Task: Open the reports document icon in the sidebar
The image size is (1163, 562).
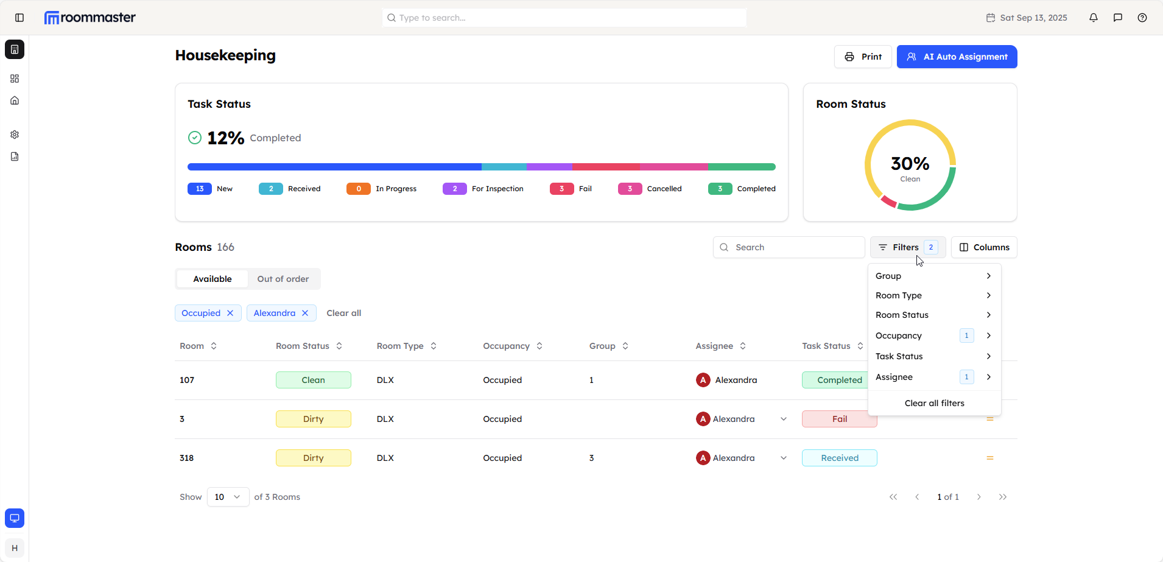Action: (x=15, y=156)
